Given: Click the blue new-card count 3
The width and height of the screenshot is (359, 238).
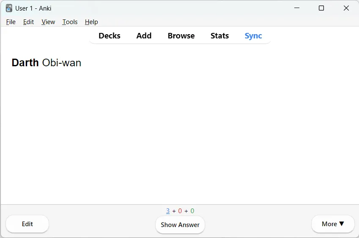Looking at the screenshot, I should [168, 211].
